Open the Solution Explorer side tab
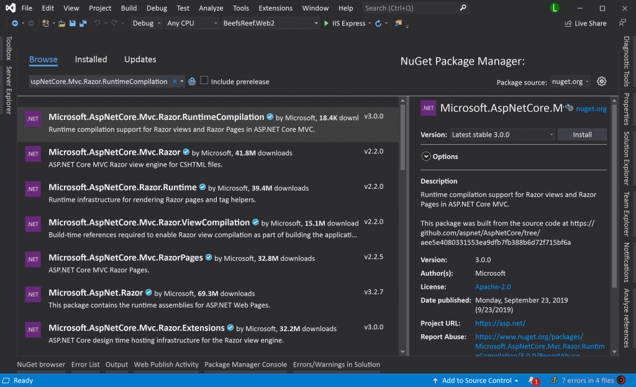The image size is (636, 387). click(627, 158)
